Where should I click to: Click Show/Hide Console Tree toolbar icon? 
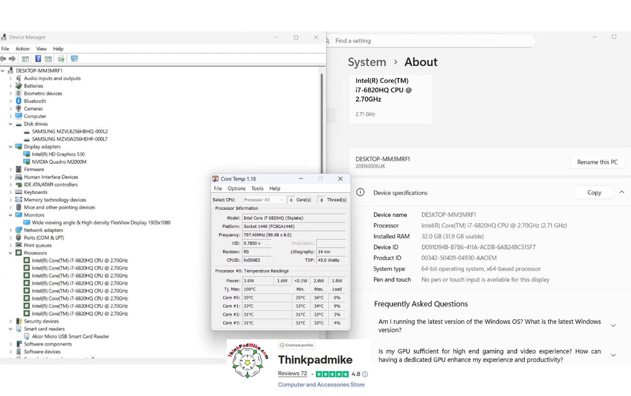[x=25, y=59]
